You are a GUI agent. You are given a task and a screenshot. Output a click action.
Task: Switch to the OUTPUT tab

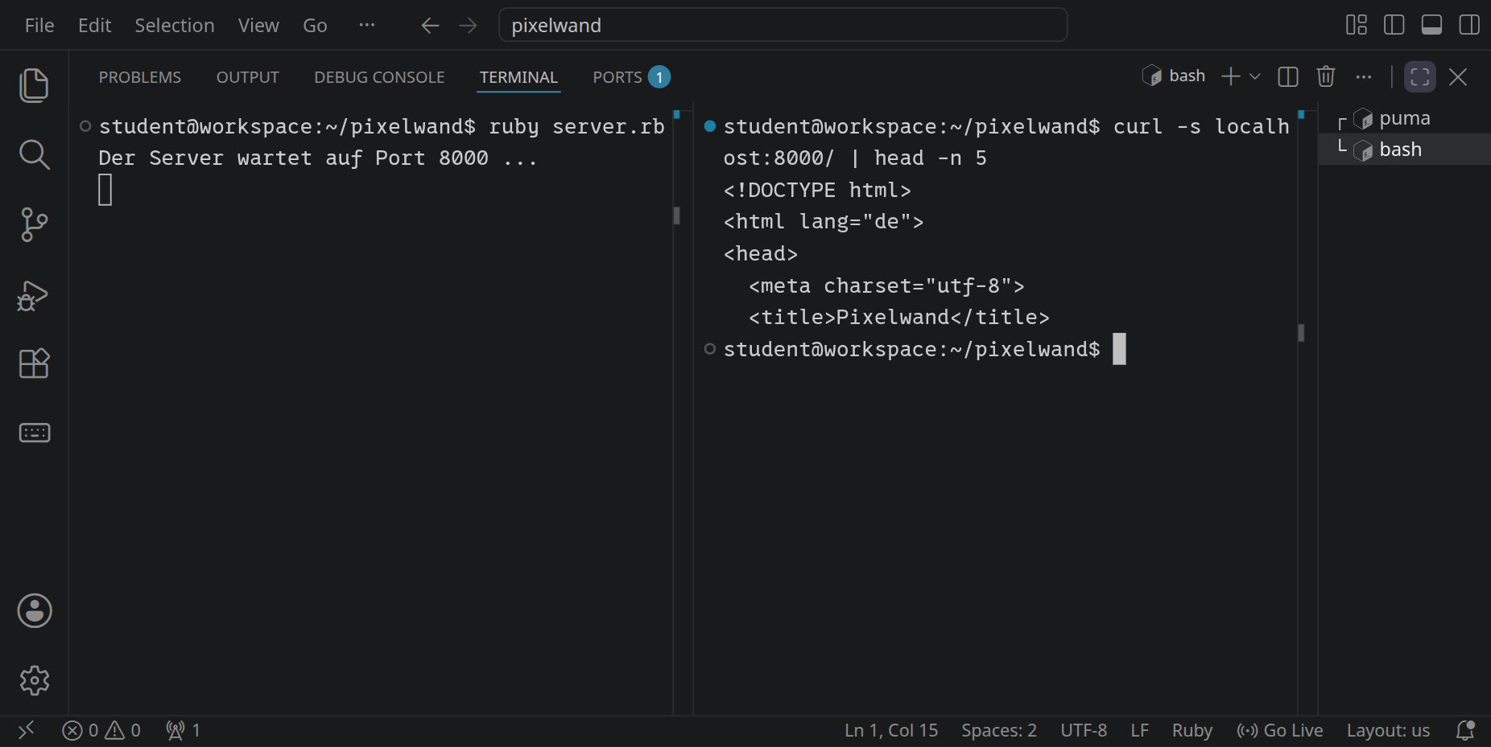coord(247,77)
